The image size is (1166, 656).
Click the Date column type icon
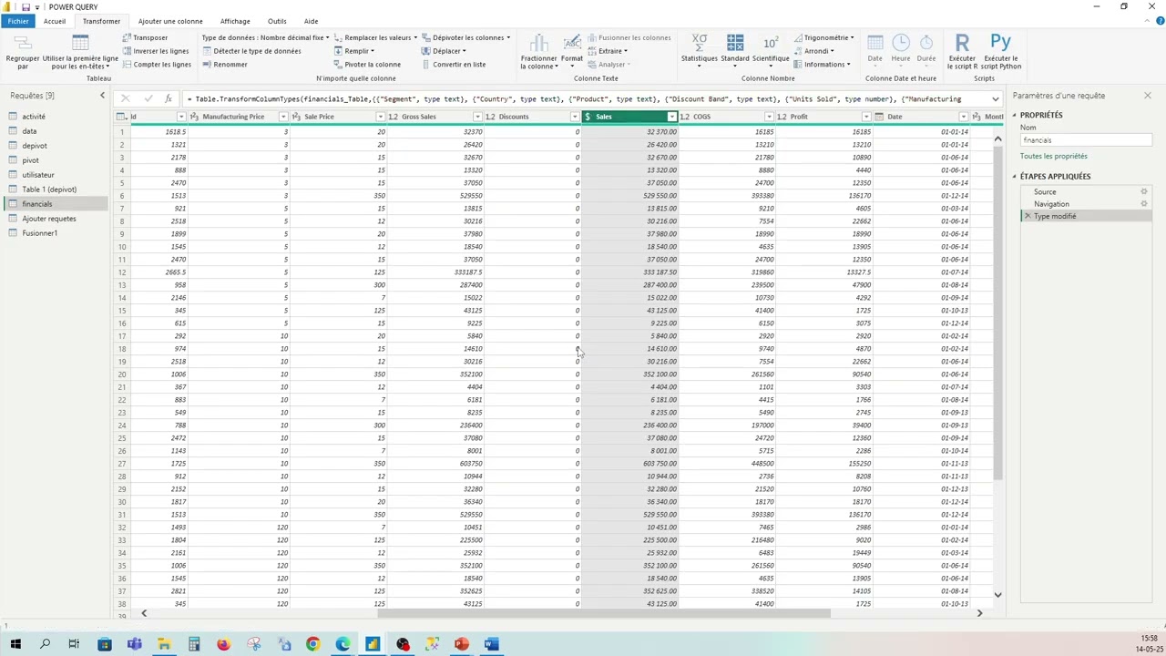(880, 117)
